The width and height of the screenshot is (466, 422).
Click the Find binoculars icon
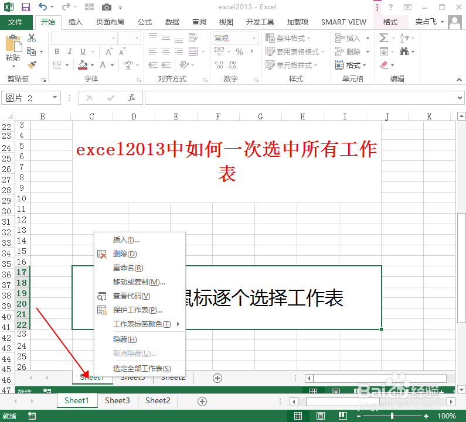(x=404, y=52)
